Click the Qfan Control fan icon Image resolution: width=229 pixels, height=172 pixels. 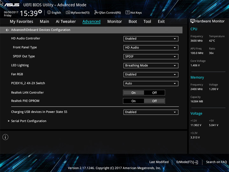pyautogui.click(x=96, y=12)
